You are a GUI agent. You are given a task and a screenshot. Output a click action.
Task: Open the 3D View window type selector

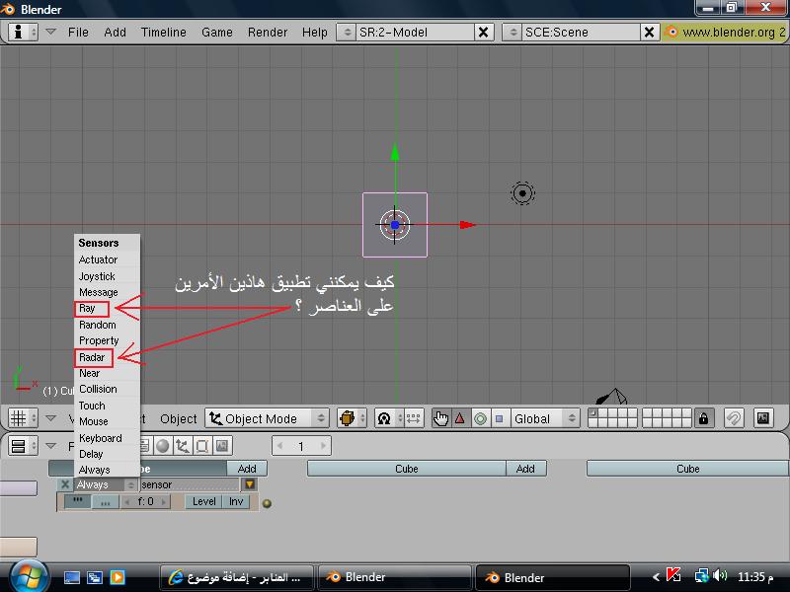(23, 418)
